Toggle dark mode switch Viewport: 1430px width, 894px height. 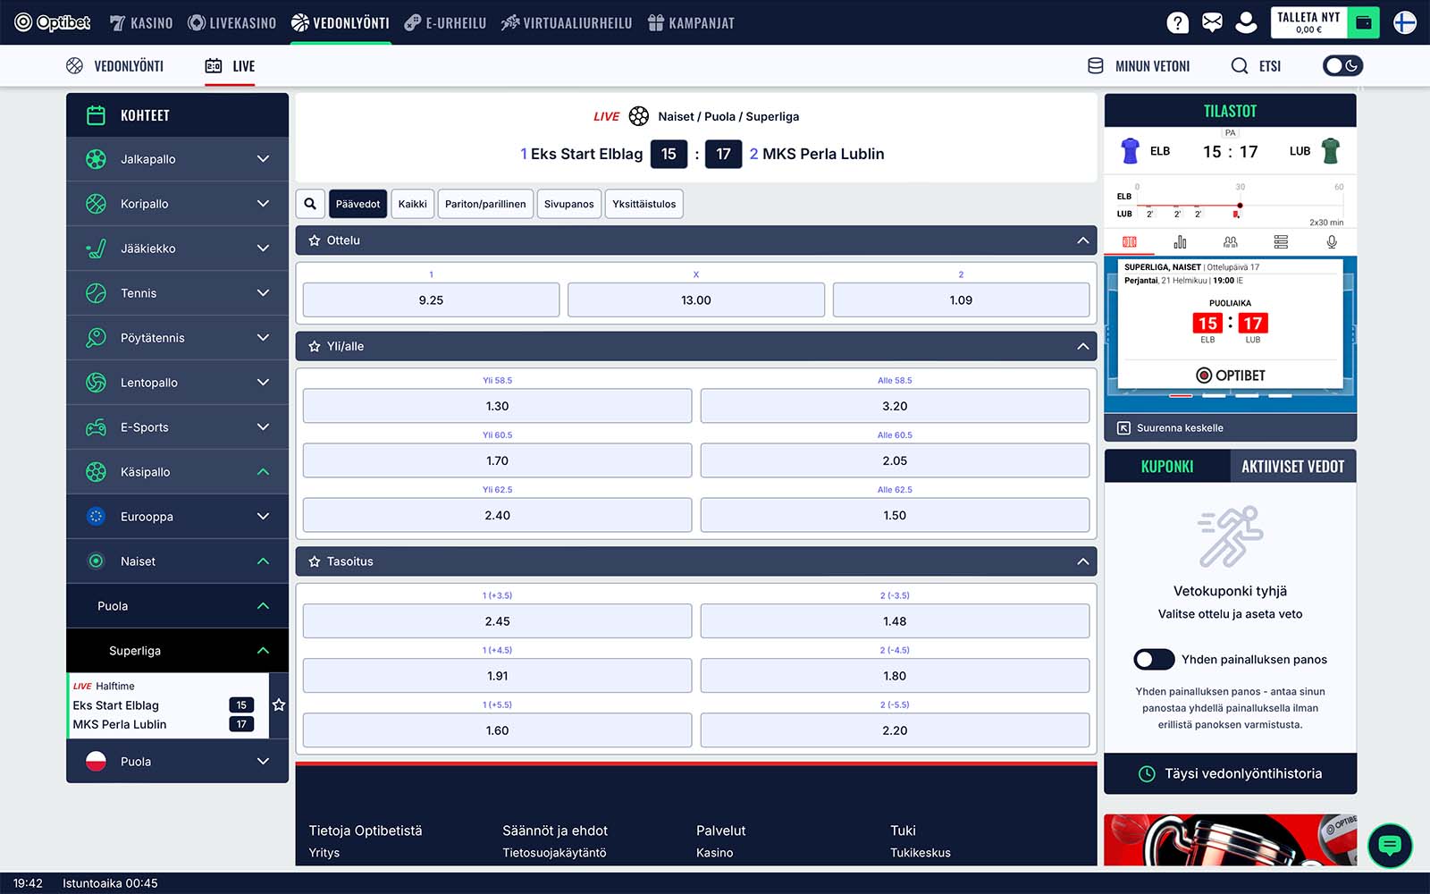[x=1342, y=66]
